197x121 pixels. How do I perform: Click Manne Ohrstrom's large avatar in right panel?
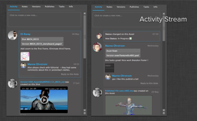point(97,47)
